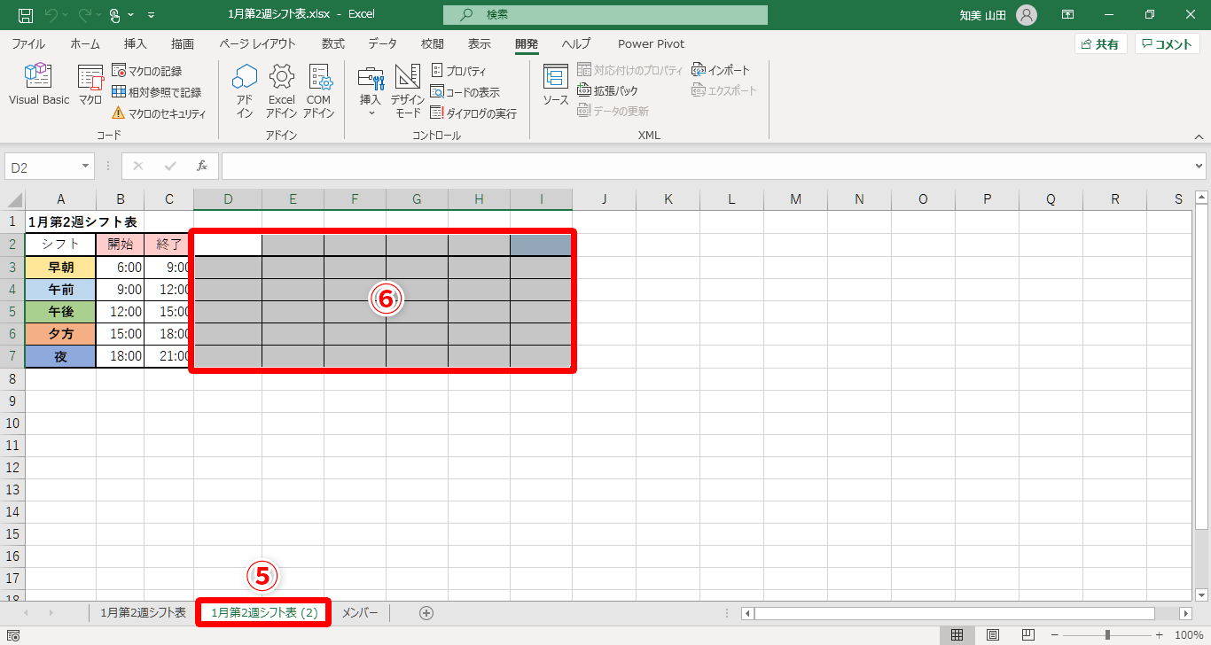Open the Power Pivot tab
The width and height of the screenshot is (1211, 645).
point(651,43)
